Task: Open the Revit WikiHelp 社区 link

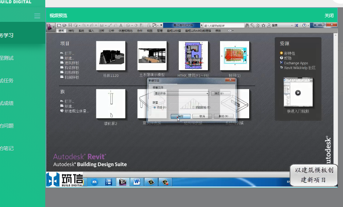Action: pyautogui.click(x=300, y=68)
